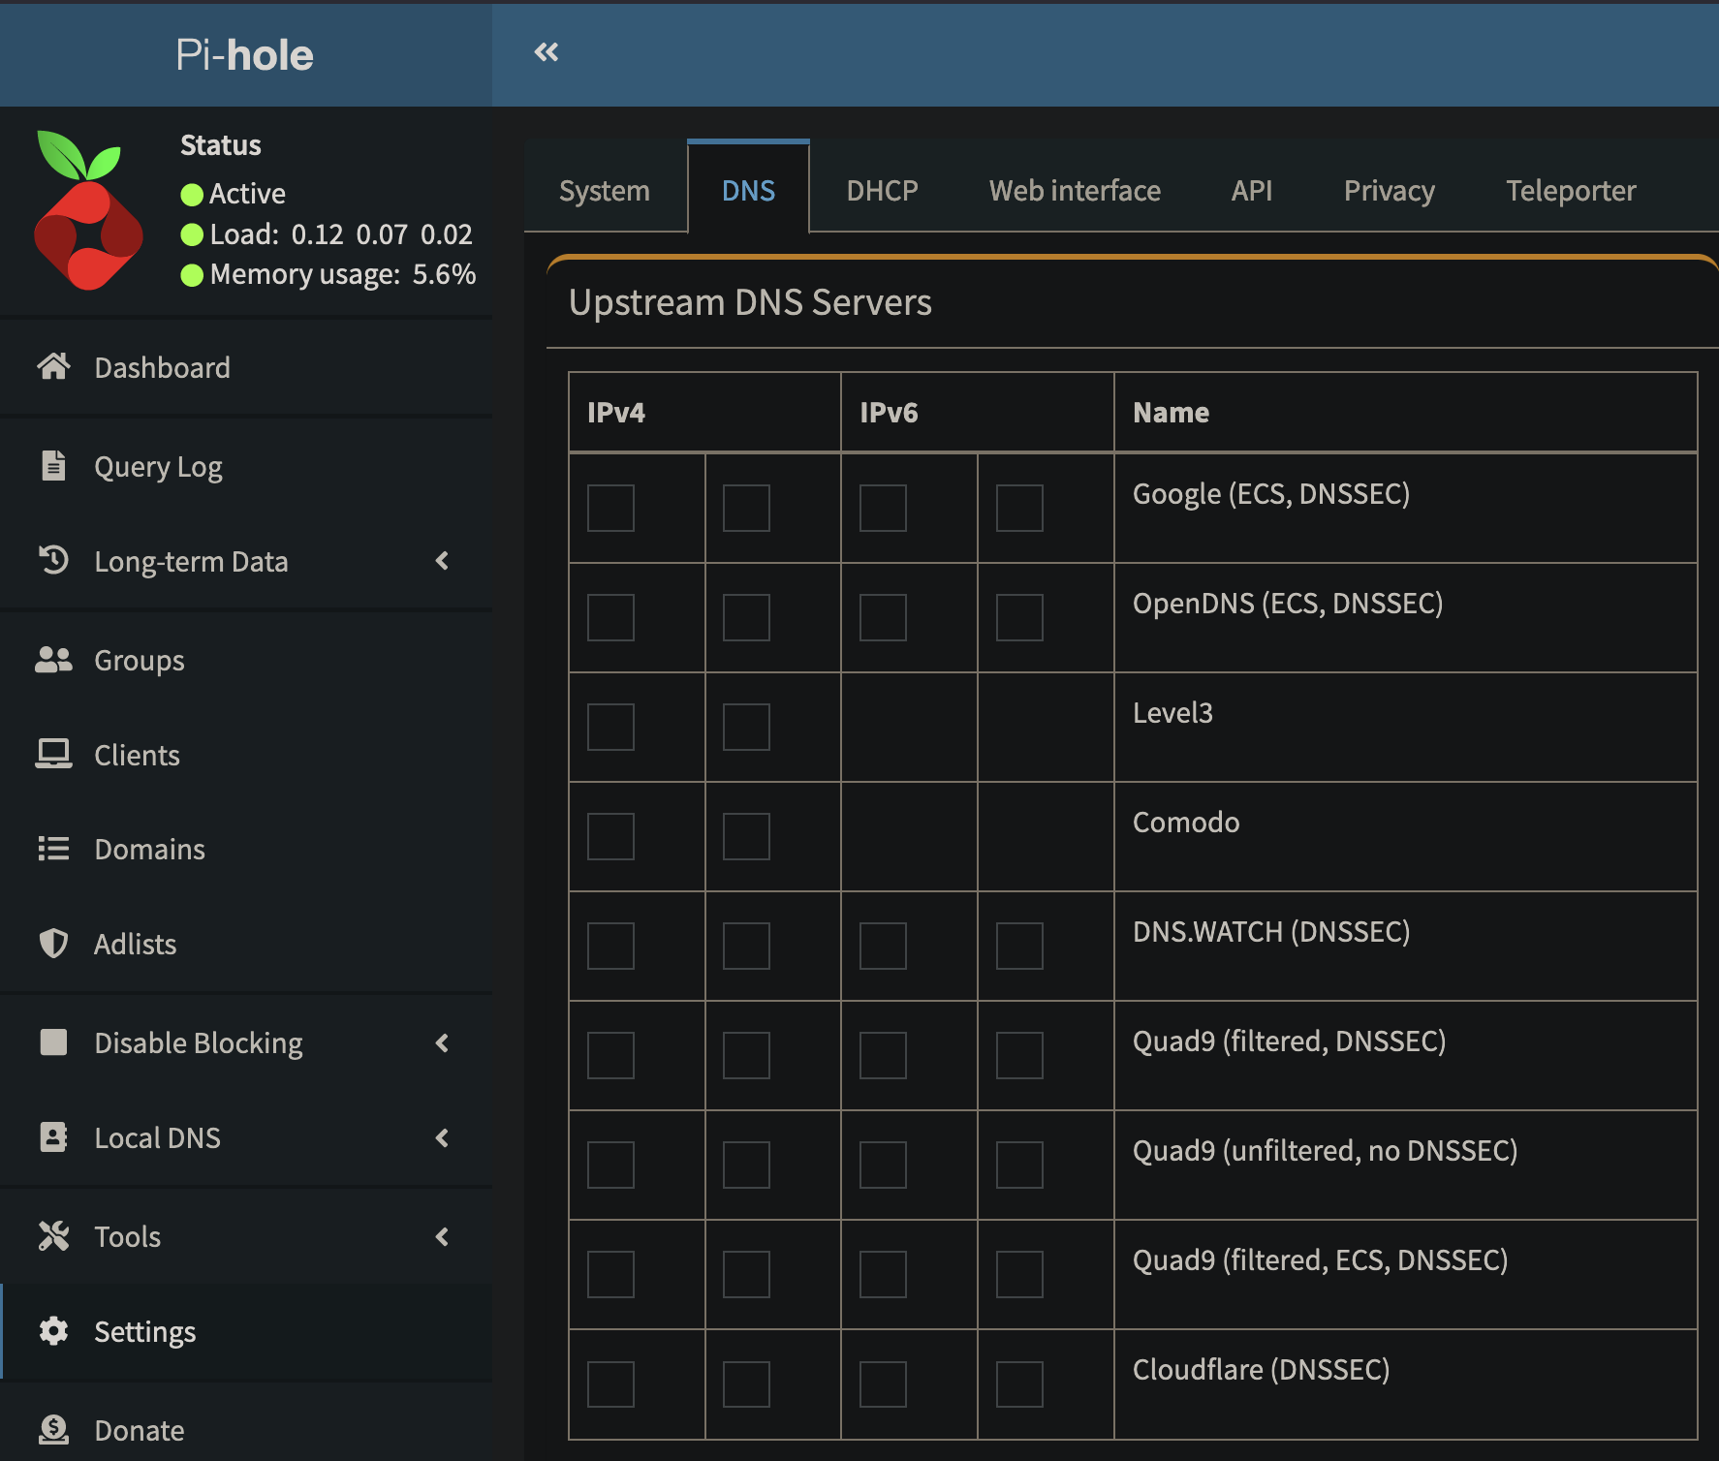
Task: Tick second IPv6 checkbox for Quad9 (filtered, DNSSEC)
Action: click(x=1019, y=1055)
